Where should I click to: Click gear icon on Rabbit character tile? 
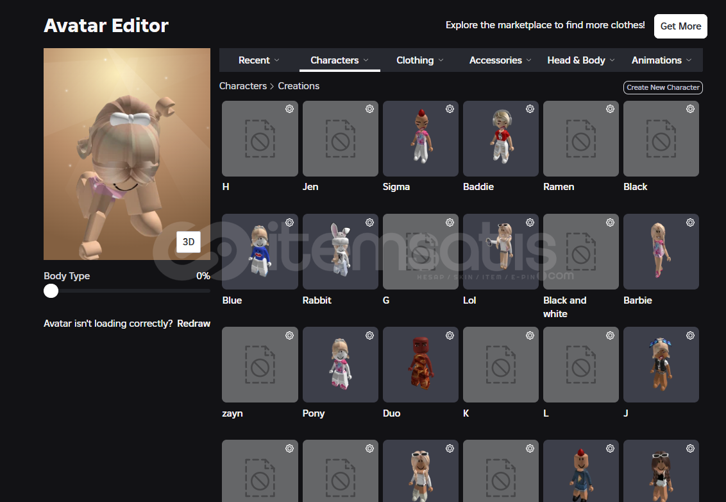[369, 223]
